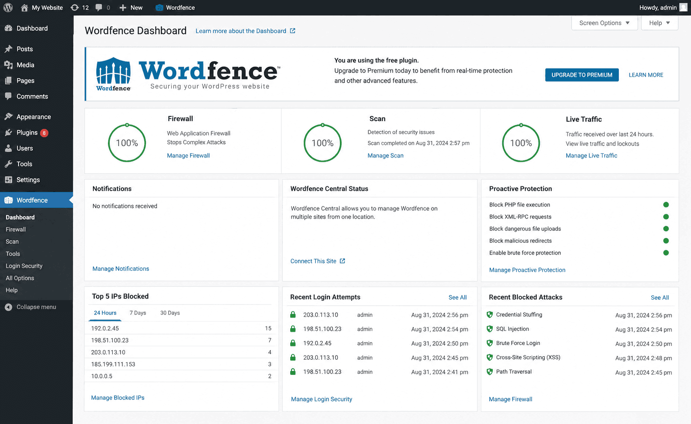Image resolution: width=691 pixels, height=424 pixels.
Task: Click Manage Live Traffic link
Action: coord(591,156)
